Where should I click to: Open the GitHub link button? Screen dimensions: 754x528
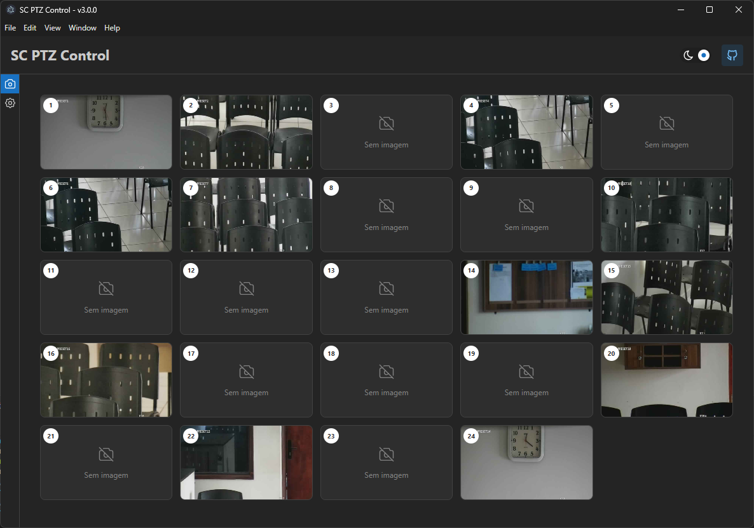click(732, 55)
